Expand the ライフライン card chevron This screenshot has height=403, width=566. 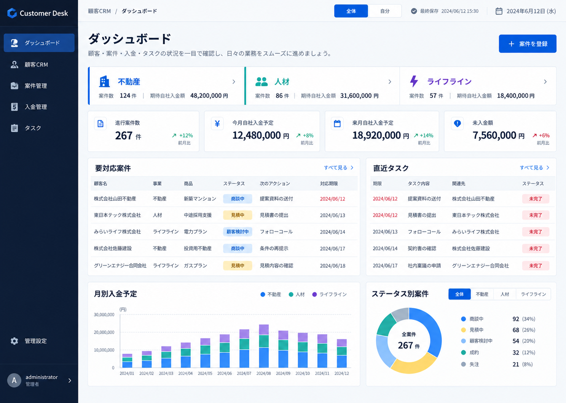(545, 82)
